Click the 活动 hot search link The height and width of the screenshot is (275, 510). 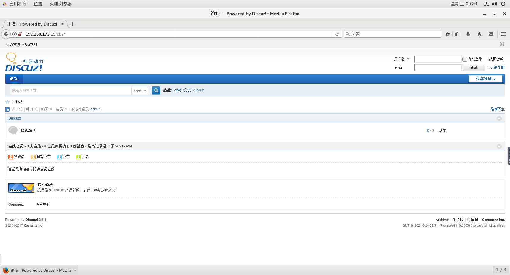coord(178,90)
